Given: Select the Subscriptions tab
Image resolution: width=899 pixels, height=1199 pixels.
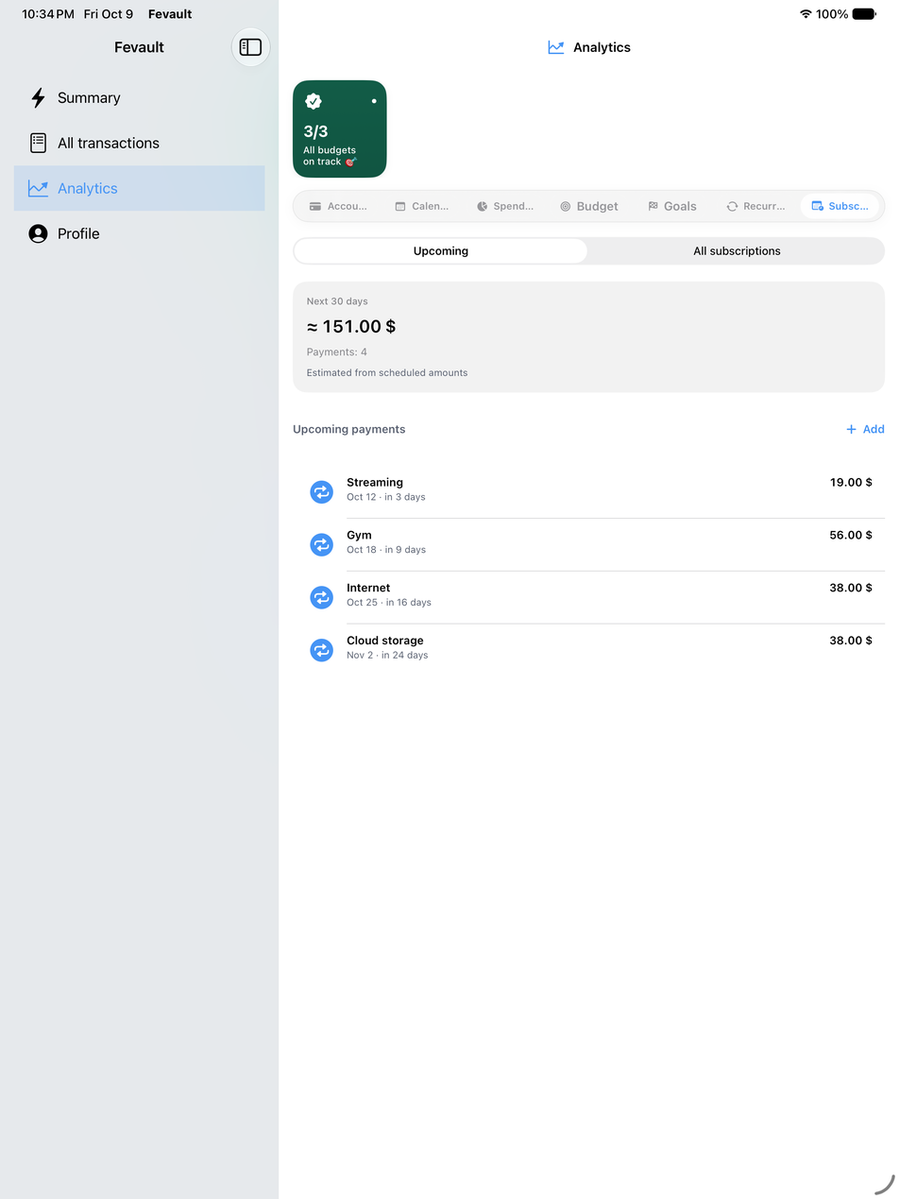Looking at the screenshot, I should 840,206.
